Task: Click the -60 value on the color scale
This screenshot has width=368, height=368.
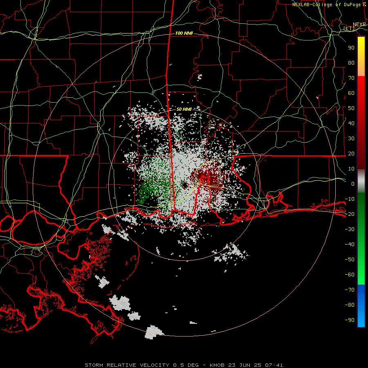Action: 350,275
